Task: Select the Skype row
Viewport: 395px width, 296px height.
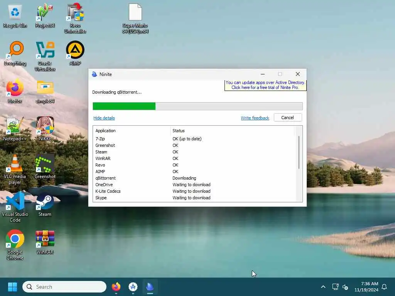Action: 194,198
